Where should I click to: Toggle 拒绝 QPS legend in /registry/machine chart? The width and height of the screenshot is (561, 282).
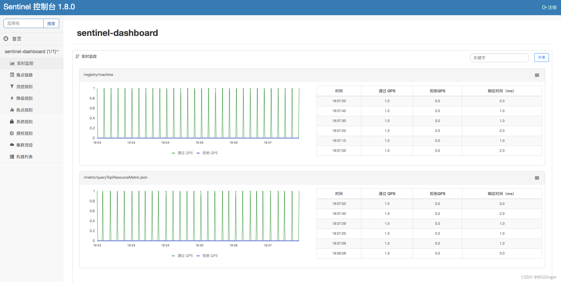pyautogui.click(x=207, y=153)
